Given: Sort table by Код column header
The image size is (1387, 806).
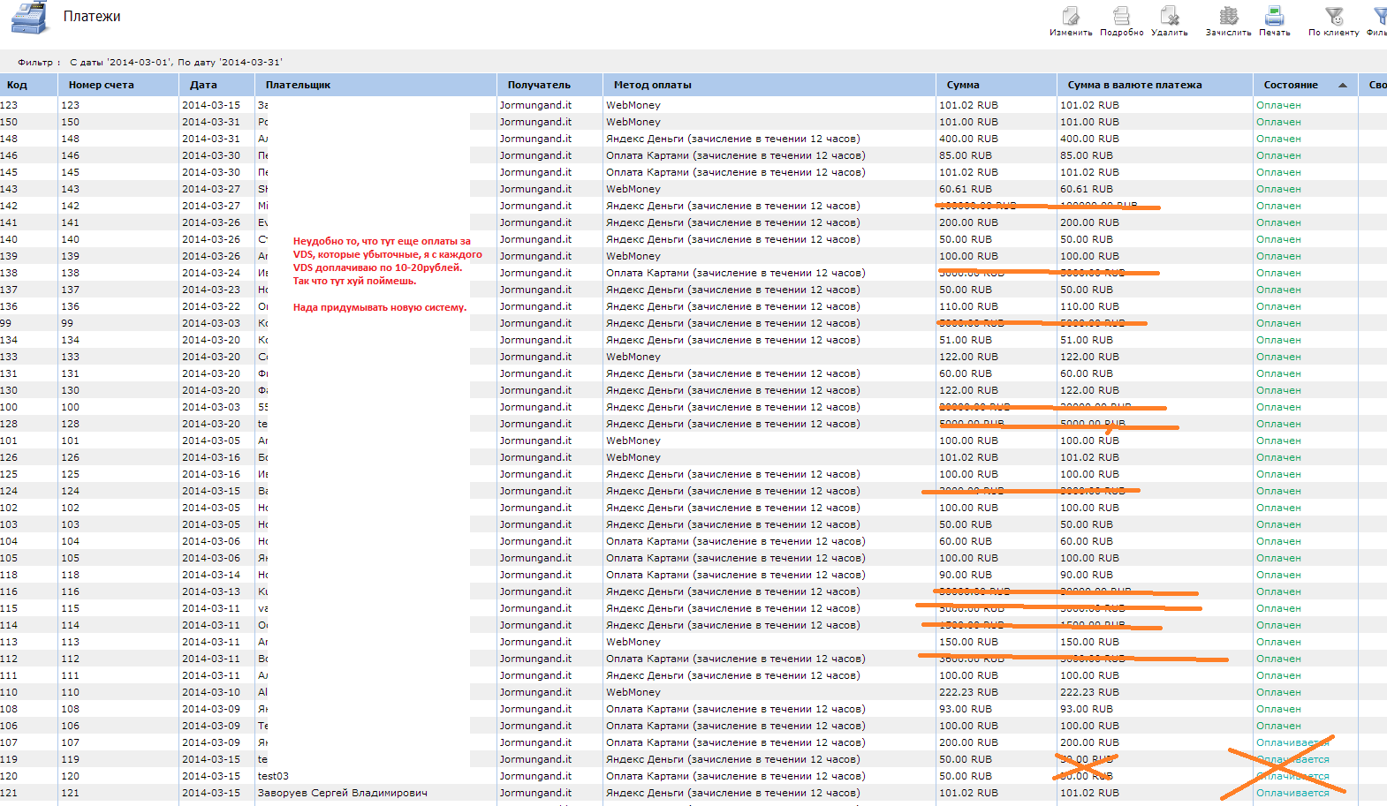Looking at the screenshot, I should click(x=18, y=86).
